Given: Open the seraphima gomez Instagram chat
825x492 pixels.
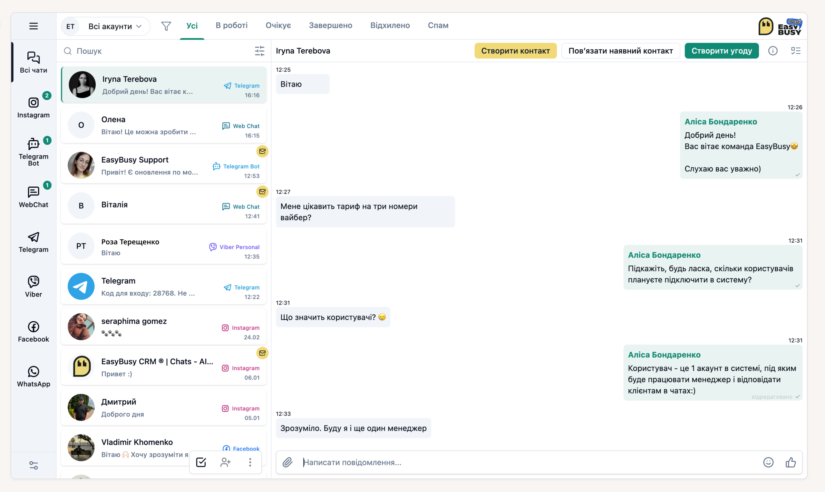Looking at the screenshot, I should point(163,326).
